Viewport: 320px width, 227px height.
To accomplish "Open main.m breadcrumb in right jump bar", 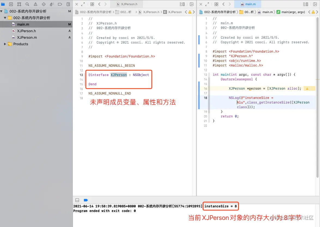I will [x=265, y=12].
